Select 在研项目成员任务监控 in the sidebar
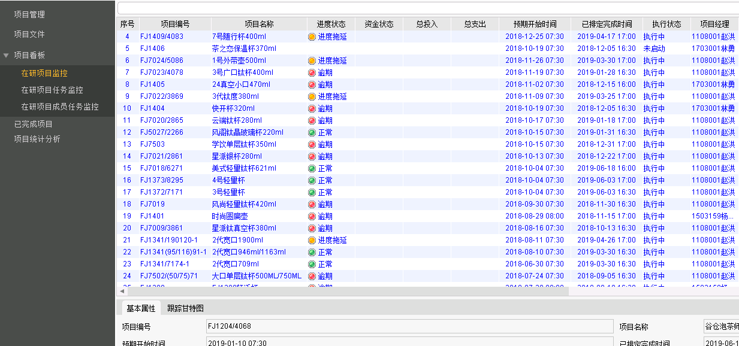This screenshot has height=346, width=739. coord(60,107)
